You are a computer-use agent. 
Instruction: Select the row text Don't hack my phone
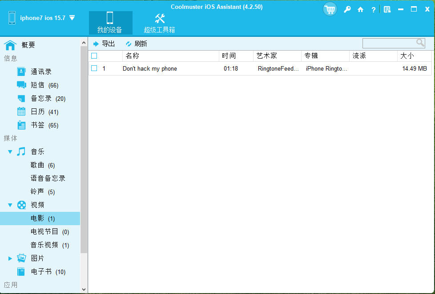point(150,69)
